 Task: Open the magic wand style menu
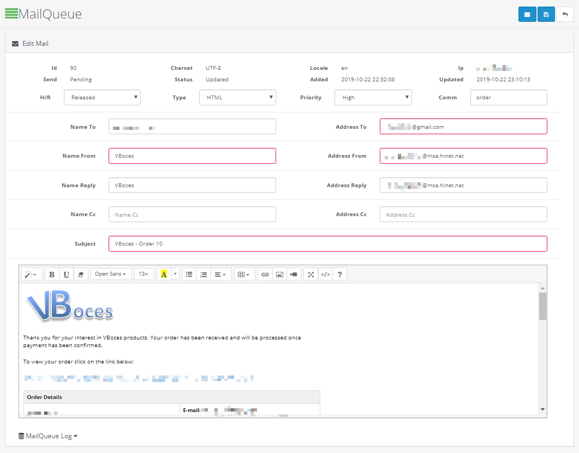click(x=32, y=275)
